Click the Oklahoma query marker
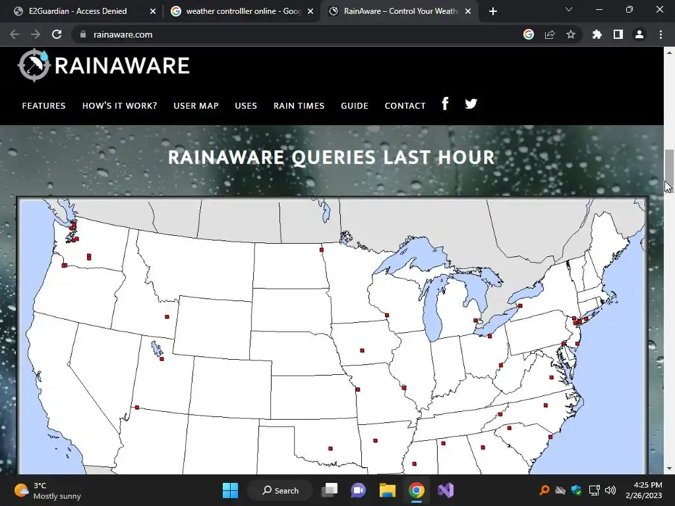675x506 pixels. click(x=331, y=448)
